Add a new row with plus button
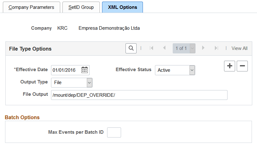 pyautogui.click(x=229, y=66)
